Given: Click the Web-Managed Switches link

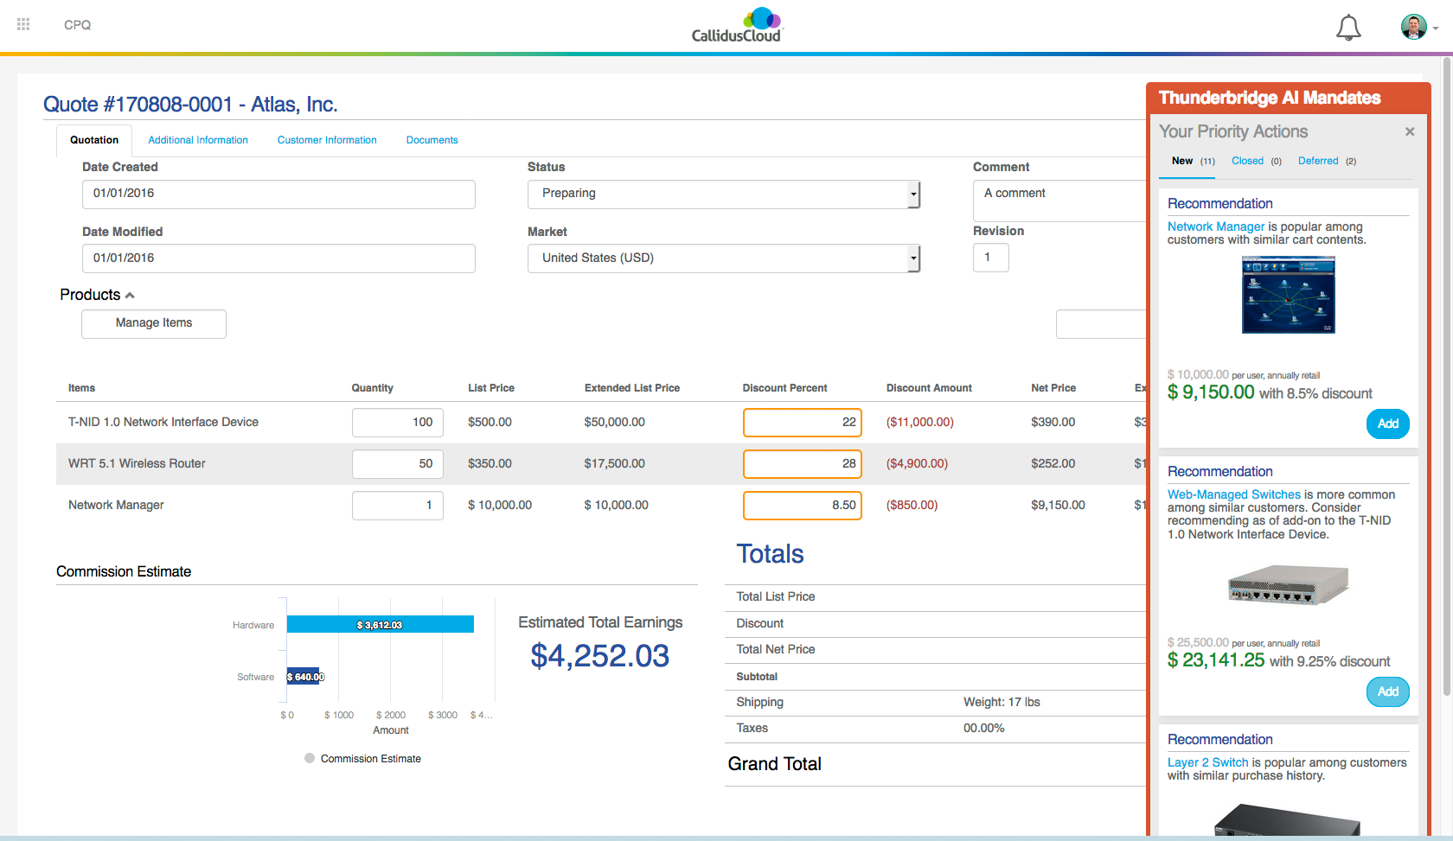Looking at the screenshot, I should (1233, 494).
